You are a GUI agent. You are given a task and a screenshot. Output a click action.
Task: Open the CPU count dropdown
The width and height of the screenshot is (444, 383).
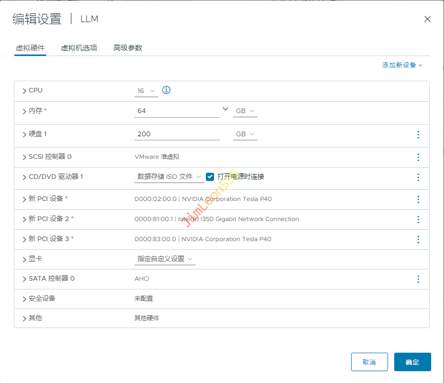(146, 91)
